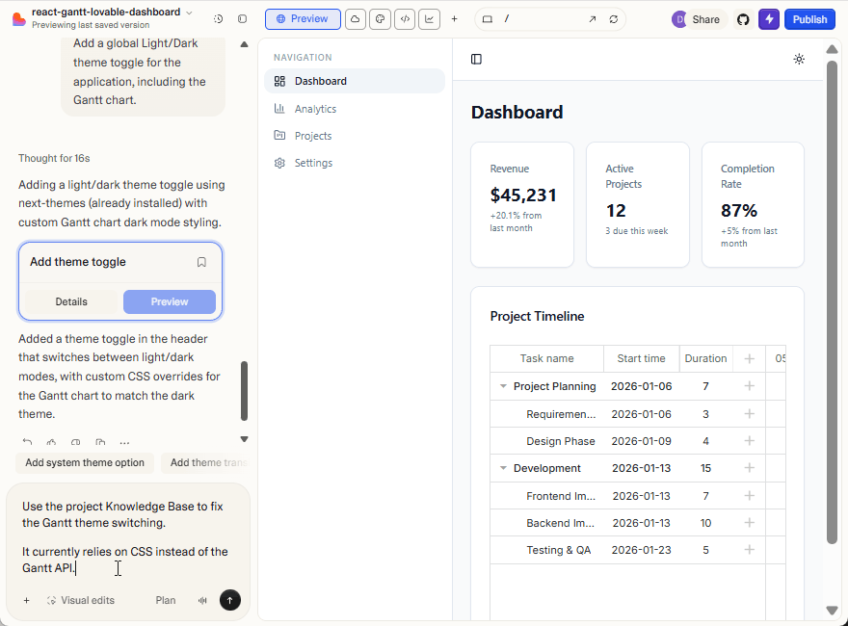Viewport: 848px width, 626px height.
Task: Bookmark the Add theme toggle card
Action: pyautogui.click(x=201, y=262)
